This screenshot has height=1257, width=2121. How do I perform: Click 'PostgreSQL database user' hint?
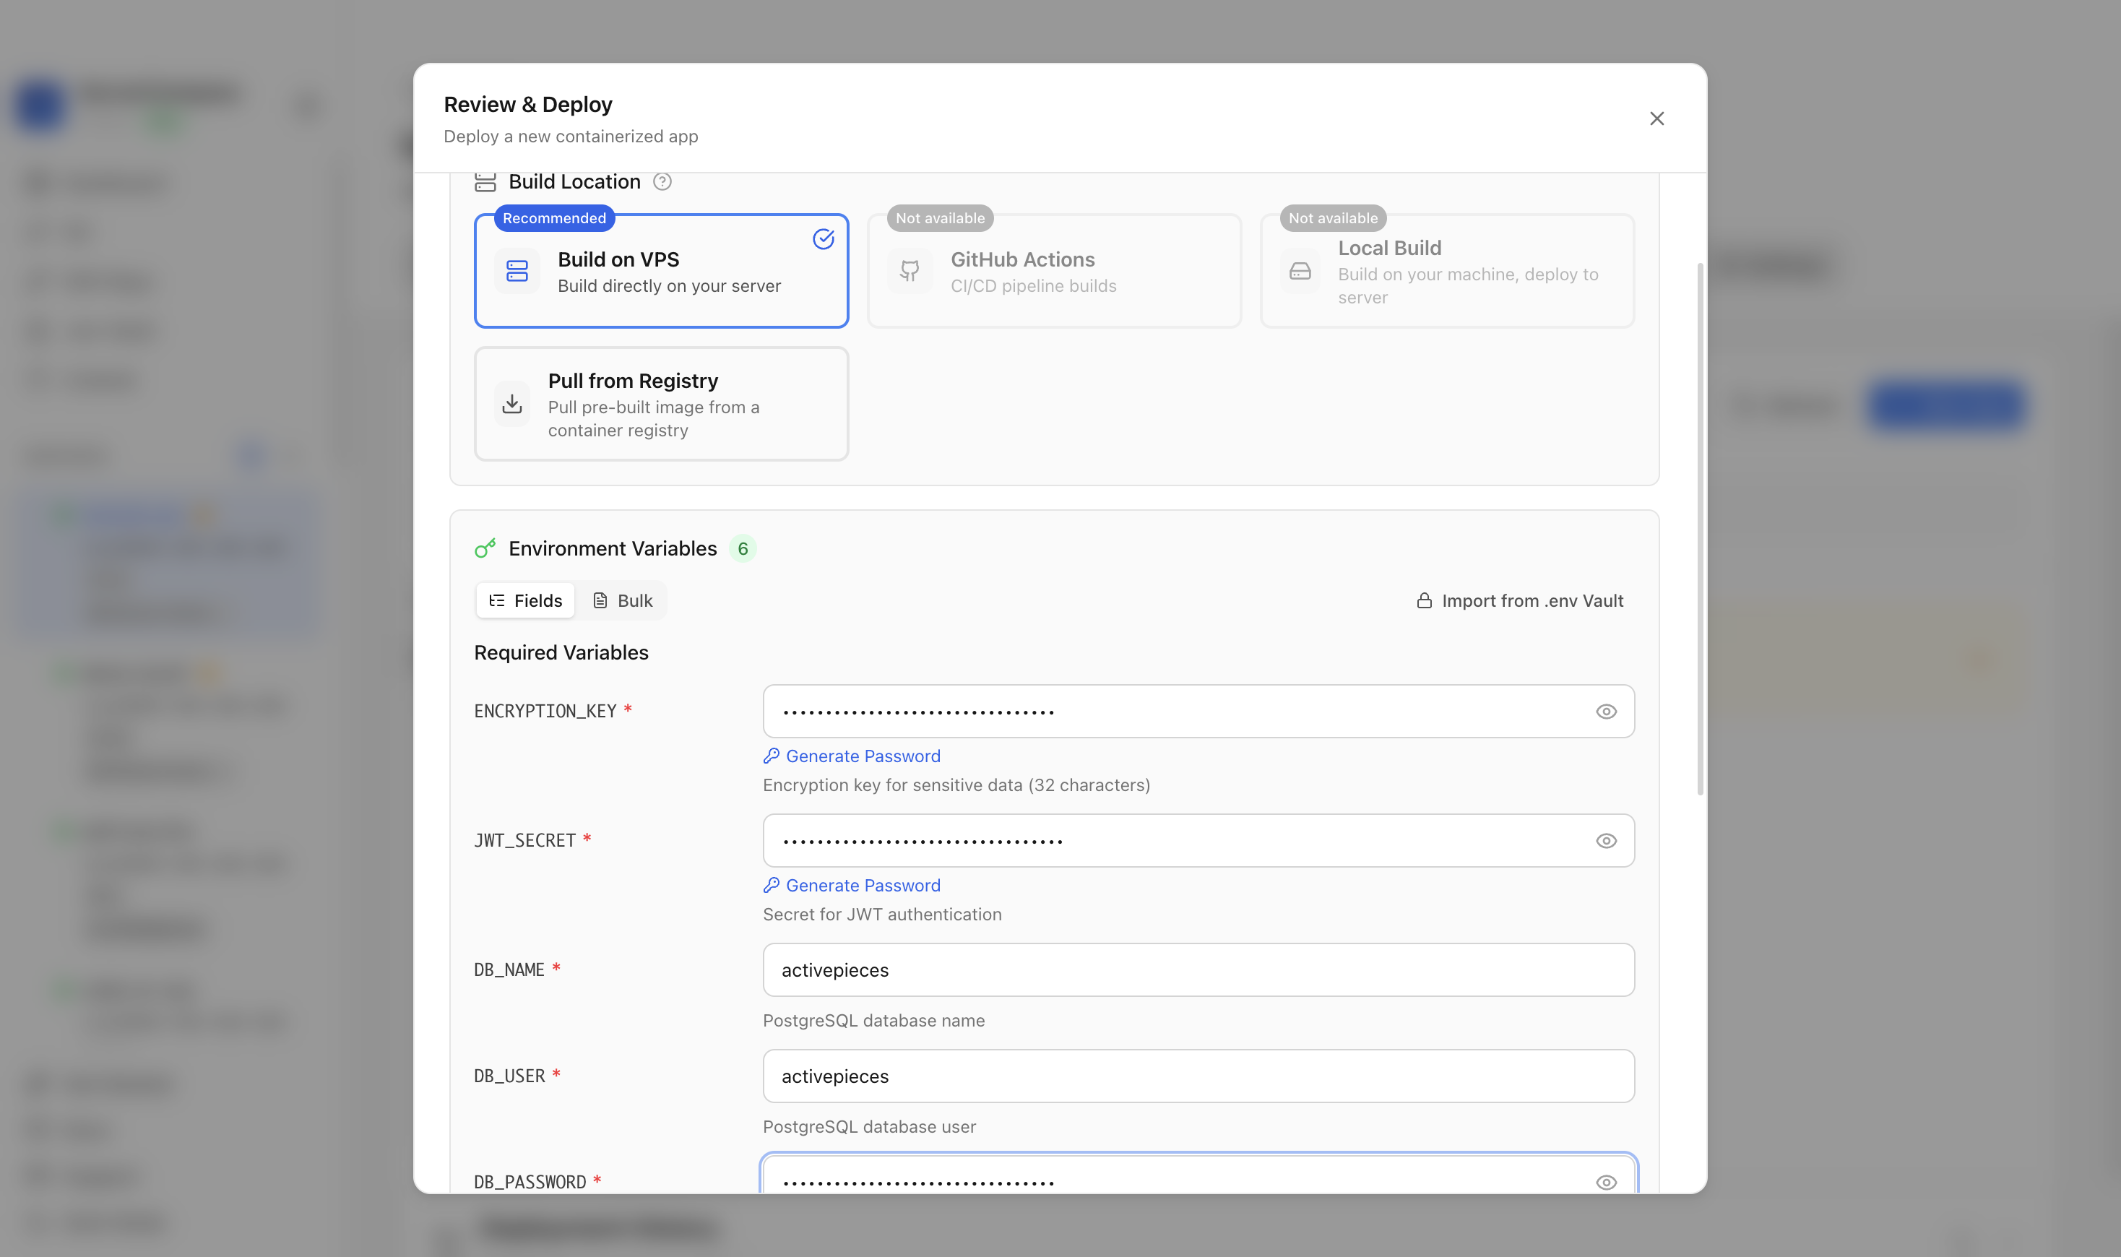click(869, 1128)
